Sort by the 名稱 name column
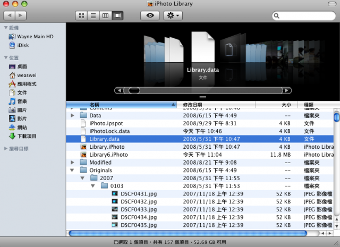This screenshot has height=247, width=340. tap(122, 105)
